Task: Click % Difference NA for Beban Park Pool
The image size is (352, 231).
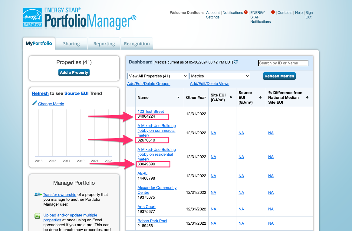Action: pyautogui.click(x=271, y=223)
